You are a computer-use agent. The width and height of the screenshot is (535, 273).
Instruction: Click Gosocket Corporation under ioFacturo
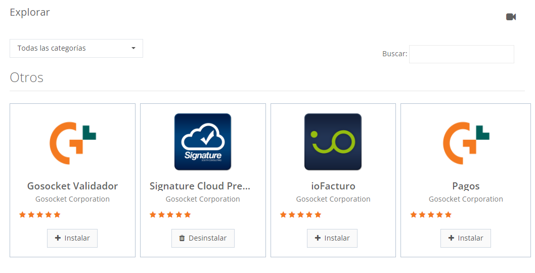[333, 199]
